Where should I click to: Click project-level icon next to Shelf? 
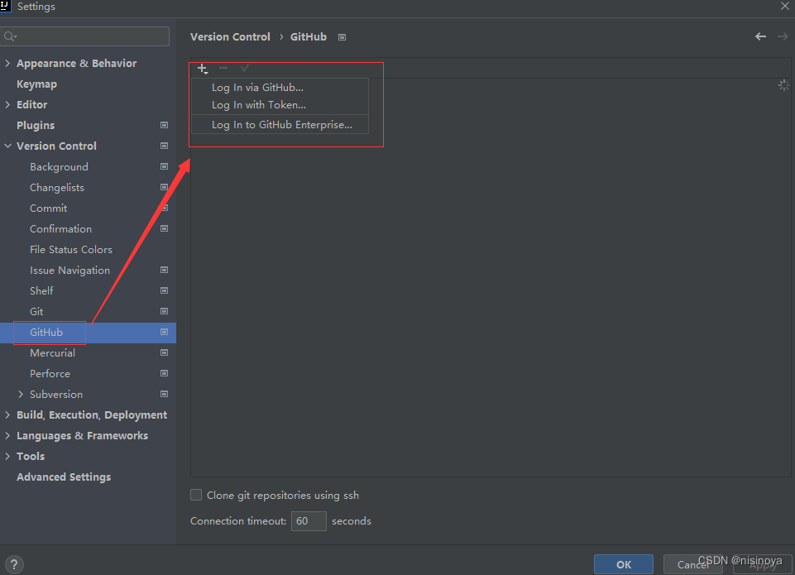click(165, 290)
